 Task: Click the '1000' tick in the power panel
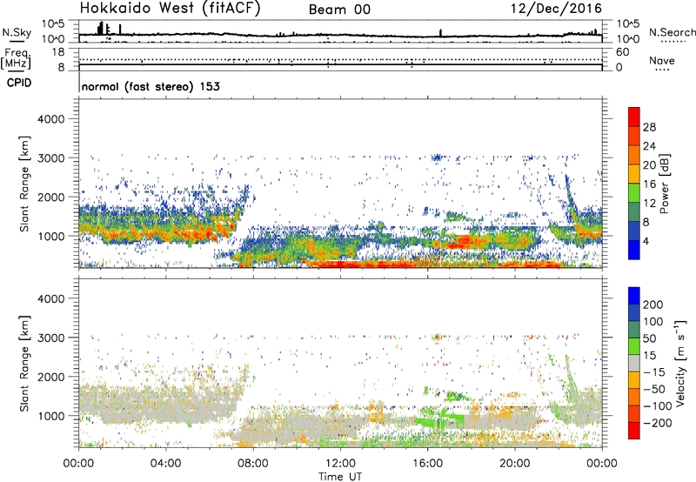(50, 236)
